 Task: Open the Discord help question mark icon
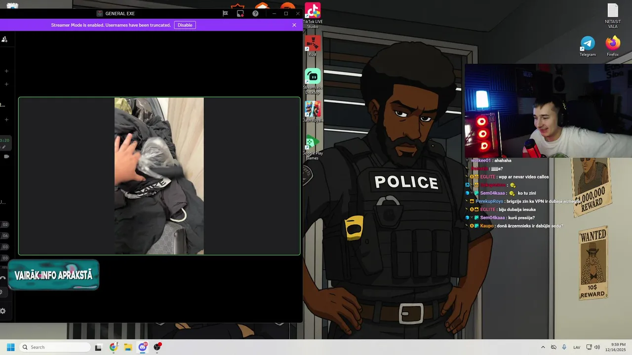[255, 14]
